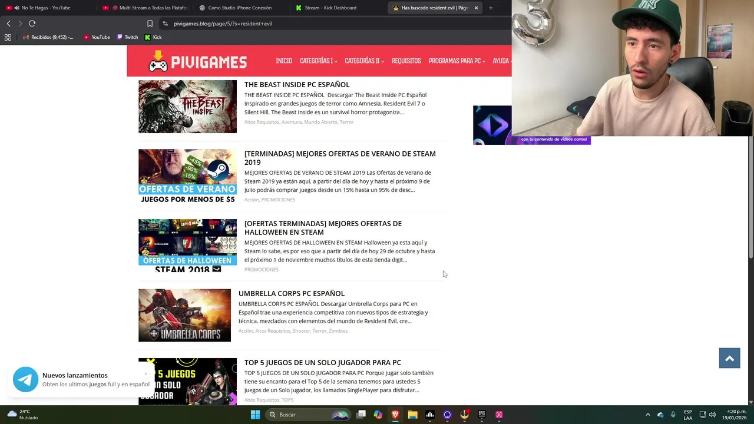This screenshot has height=424, width=754.
Task: Click the address bar URL
Action: (x=223, y=24)
